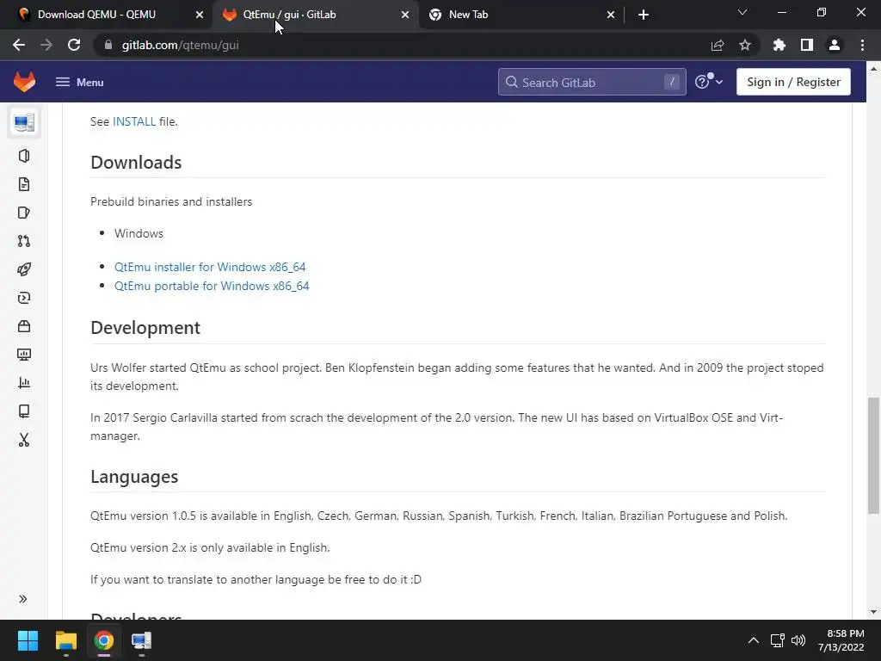Open clock showing 8:58 PM
Screen dimensions: 881x661
pos(841,640)
